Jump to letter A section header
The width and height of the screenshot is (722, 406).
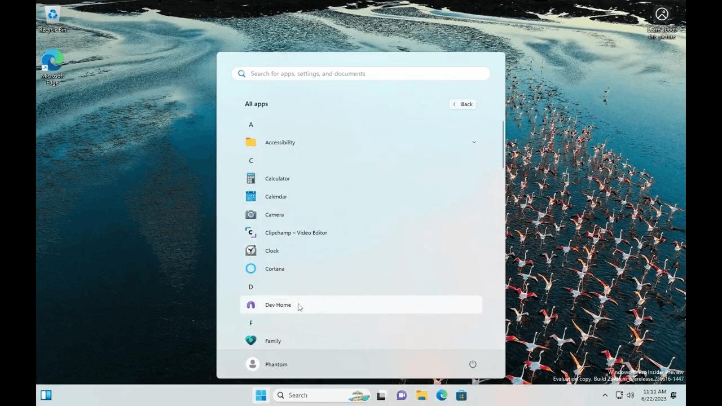[251, 124]
